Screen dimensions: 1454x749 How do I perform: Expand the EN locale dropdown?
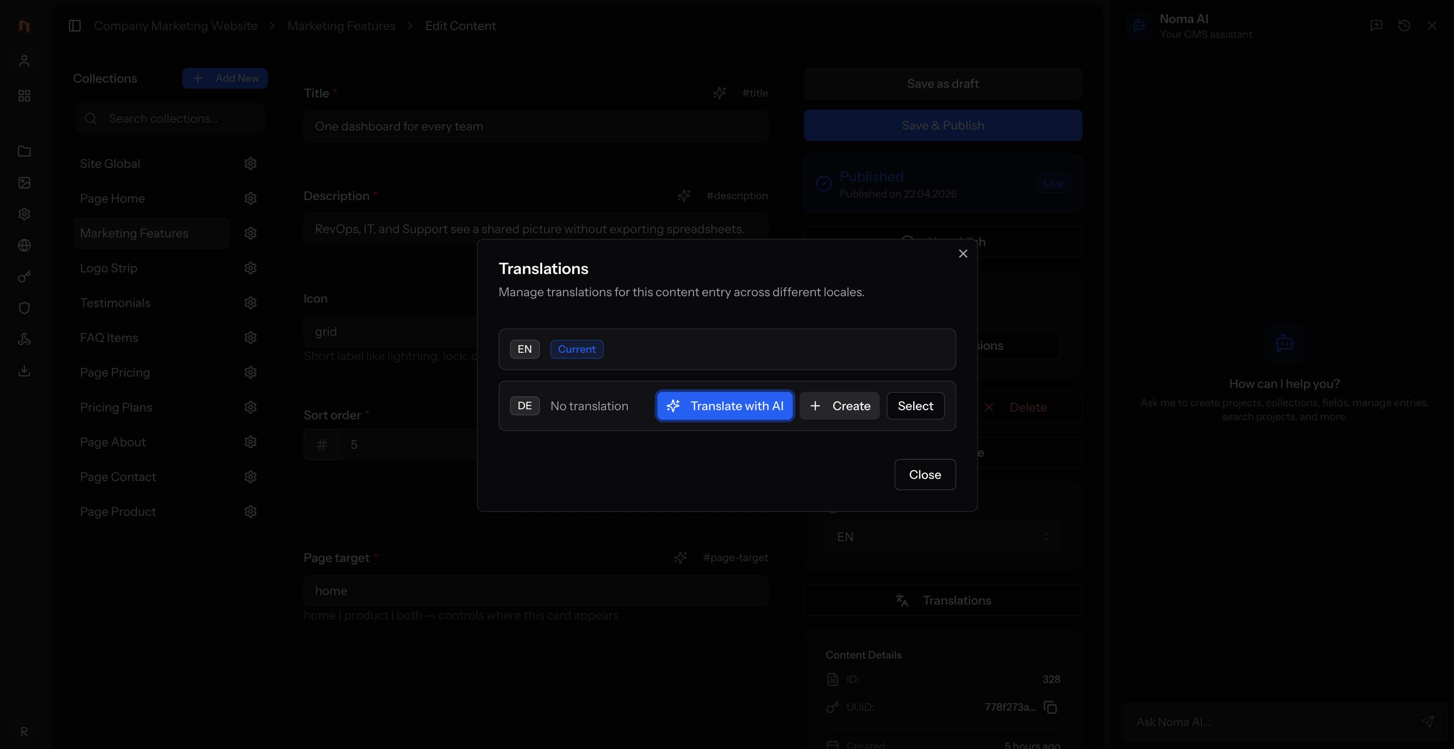tap(943, 537)
